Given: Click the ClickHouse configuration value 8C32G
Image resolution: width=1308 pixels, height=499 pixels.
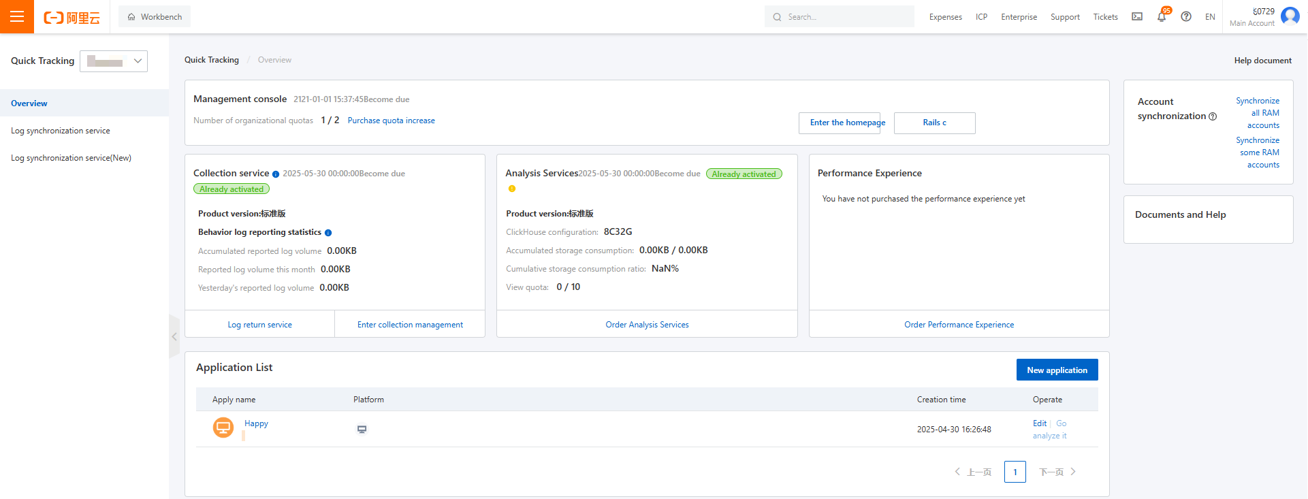Looking at the screenshot, I should pos(618,232).
